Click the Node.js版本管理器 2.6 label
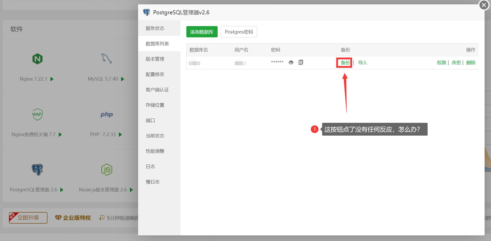The width and height of the screenshot is (491, 241). coord(103,190)
